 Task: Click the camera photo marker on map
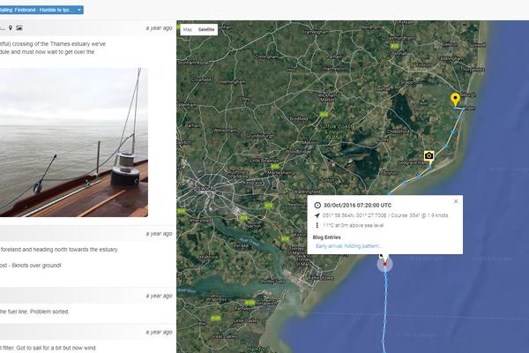pos(428,155)
